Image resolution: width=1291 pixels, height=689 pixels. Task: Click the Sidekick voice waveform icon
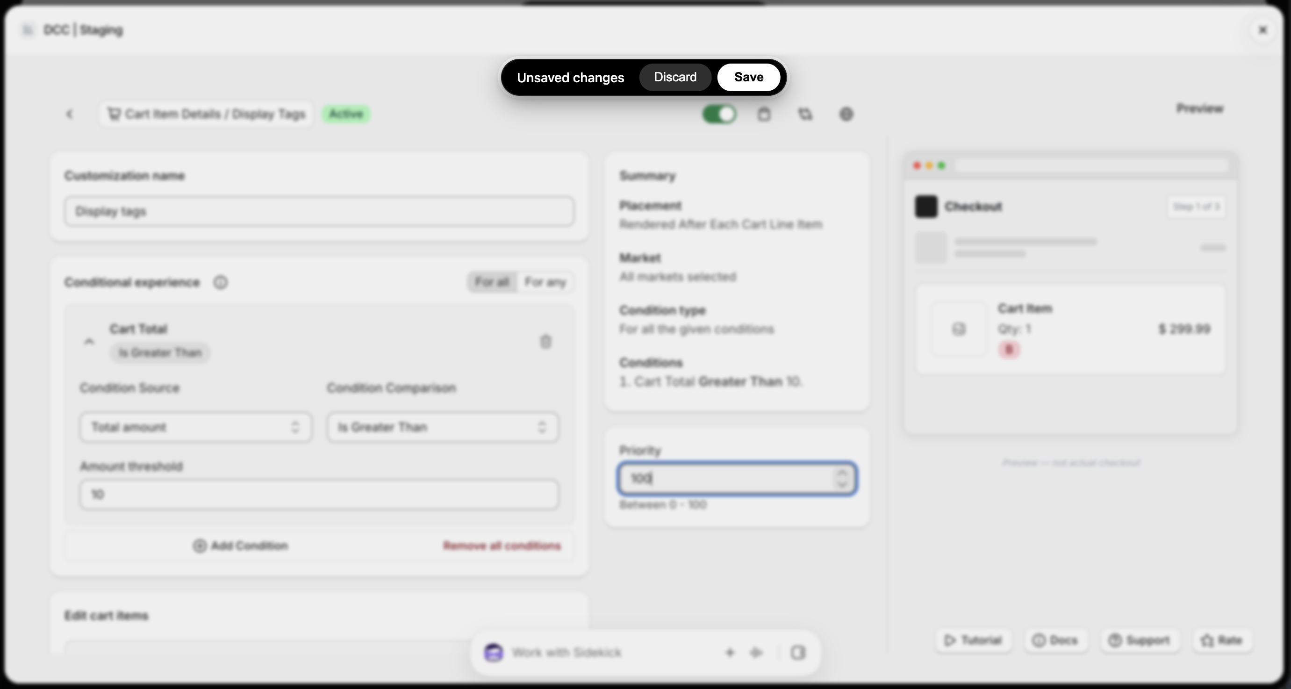point(756,653)
